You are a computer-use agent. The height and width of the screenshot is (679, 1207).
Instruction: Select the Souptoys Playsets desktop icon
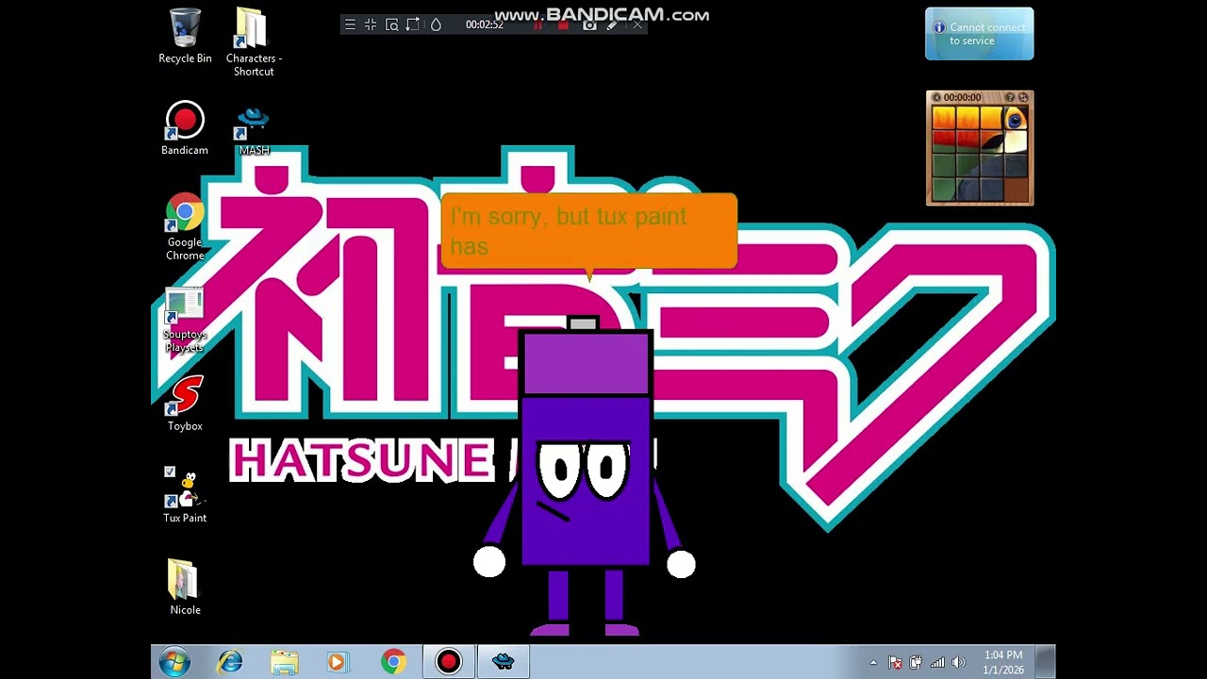pos(184,321)
